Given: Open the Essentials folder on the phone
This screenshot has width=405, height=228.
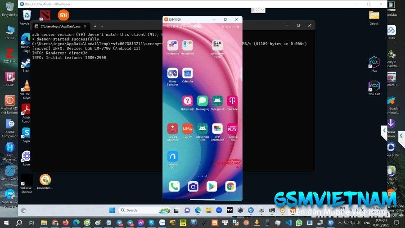Looking at the screenshot, I should pyautogui.click(x=172, y=46).
